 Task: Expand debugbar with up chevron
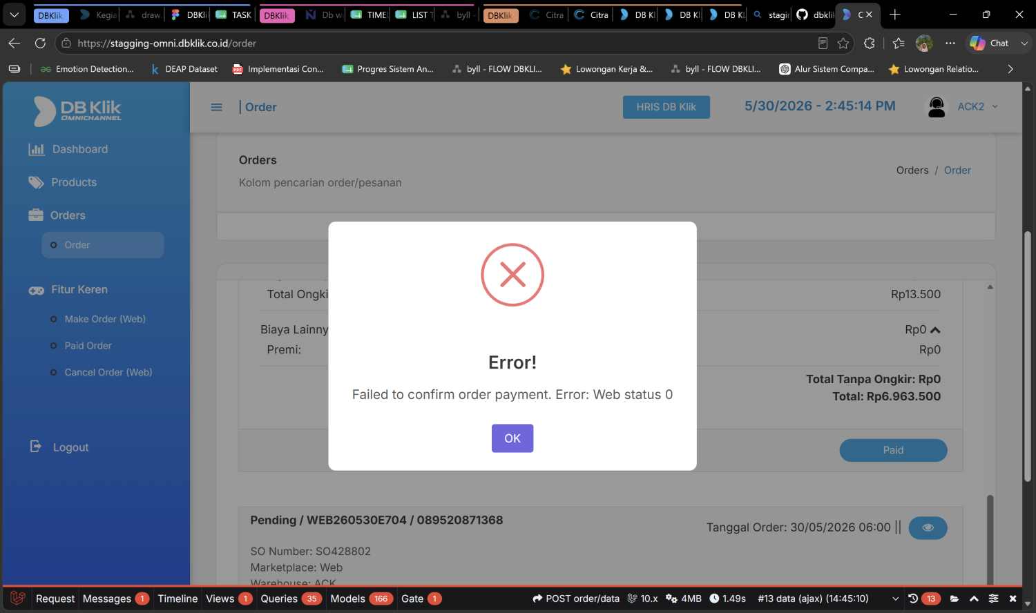pos(974,599)
